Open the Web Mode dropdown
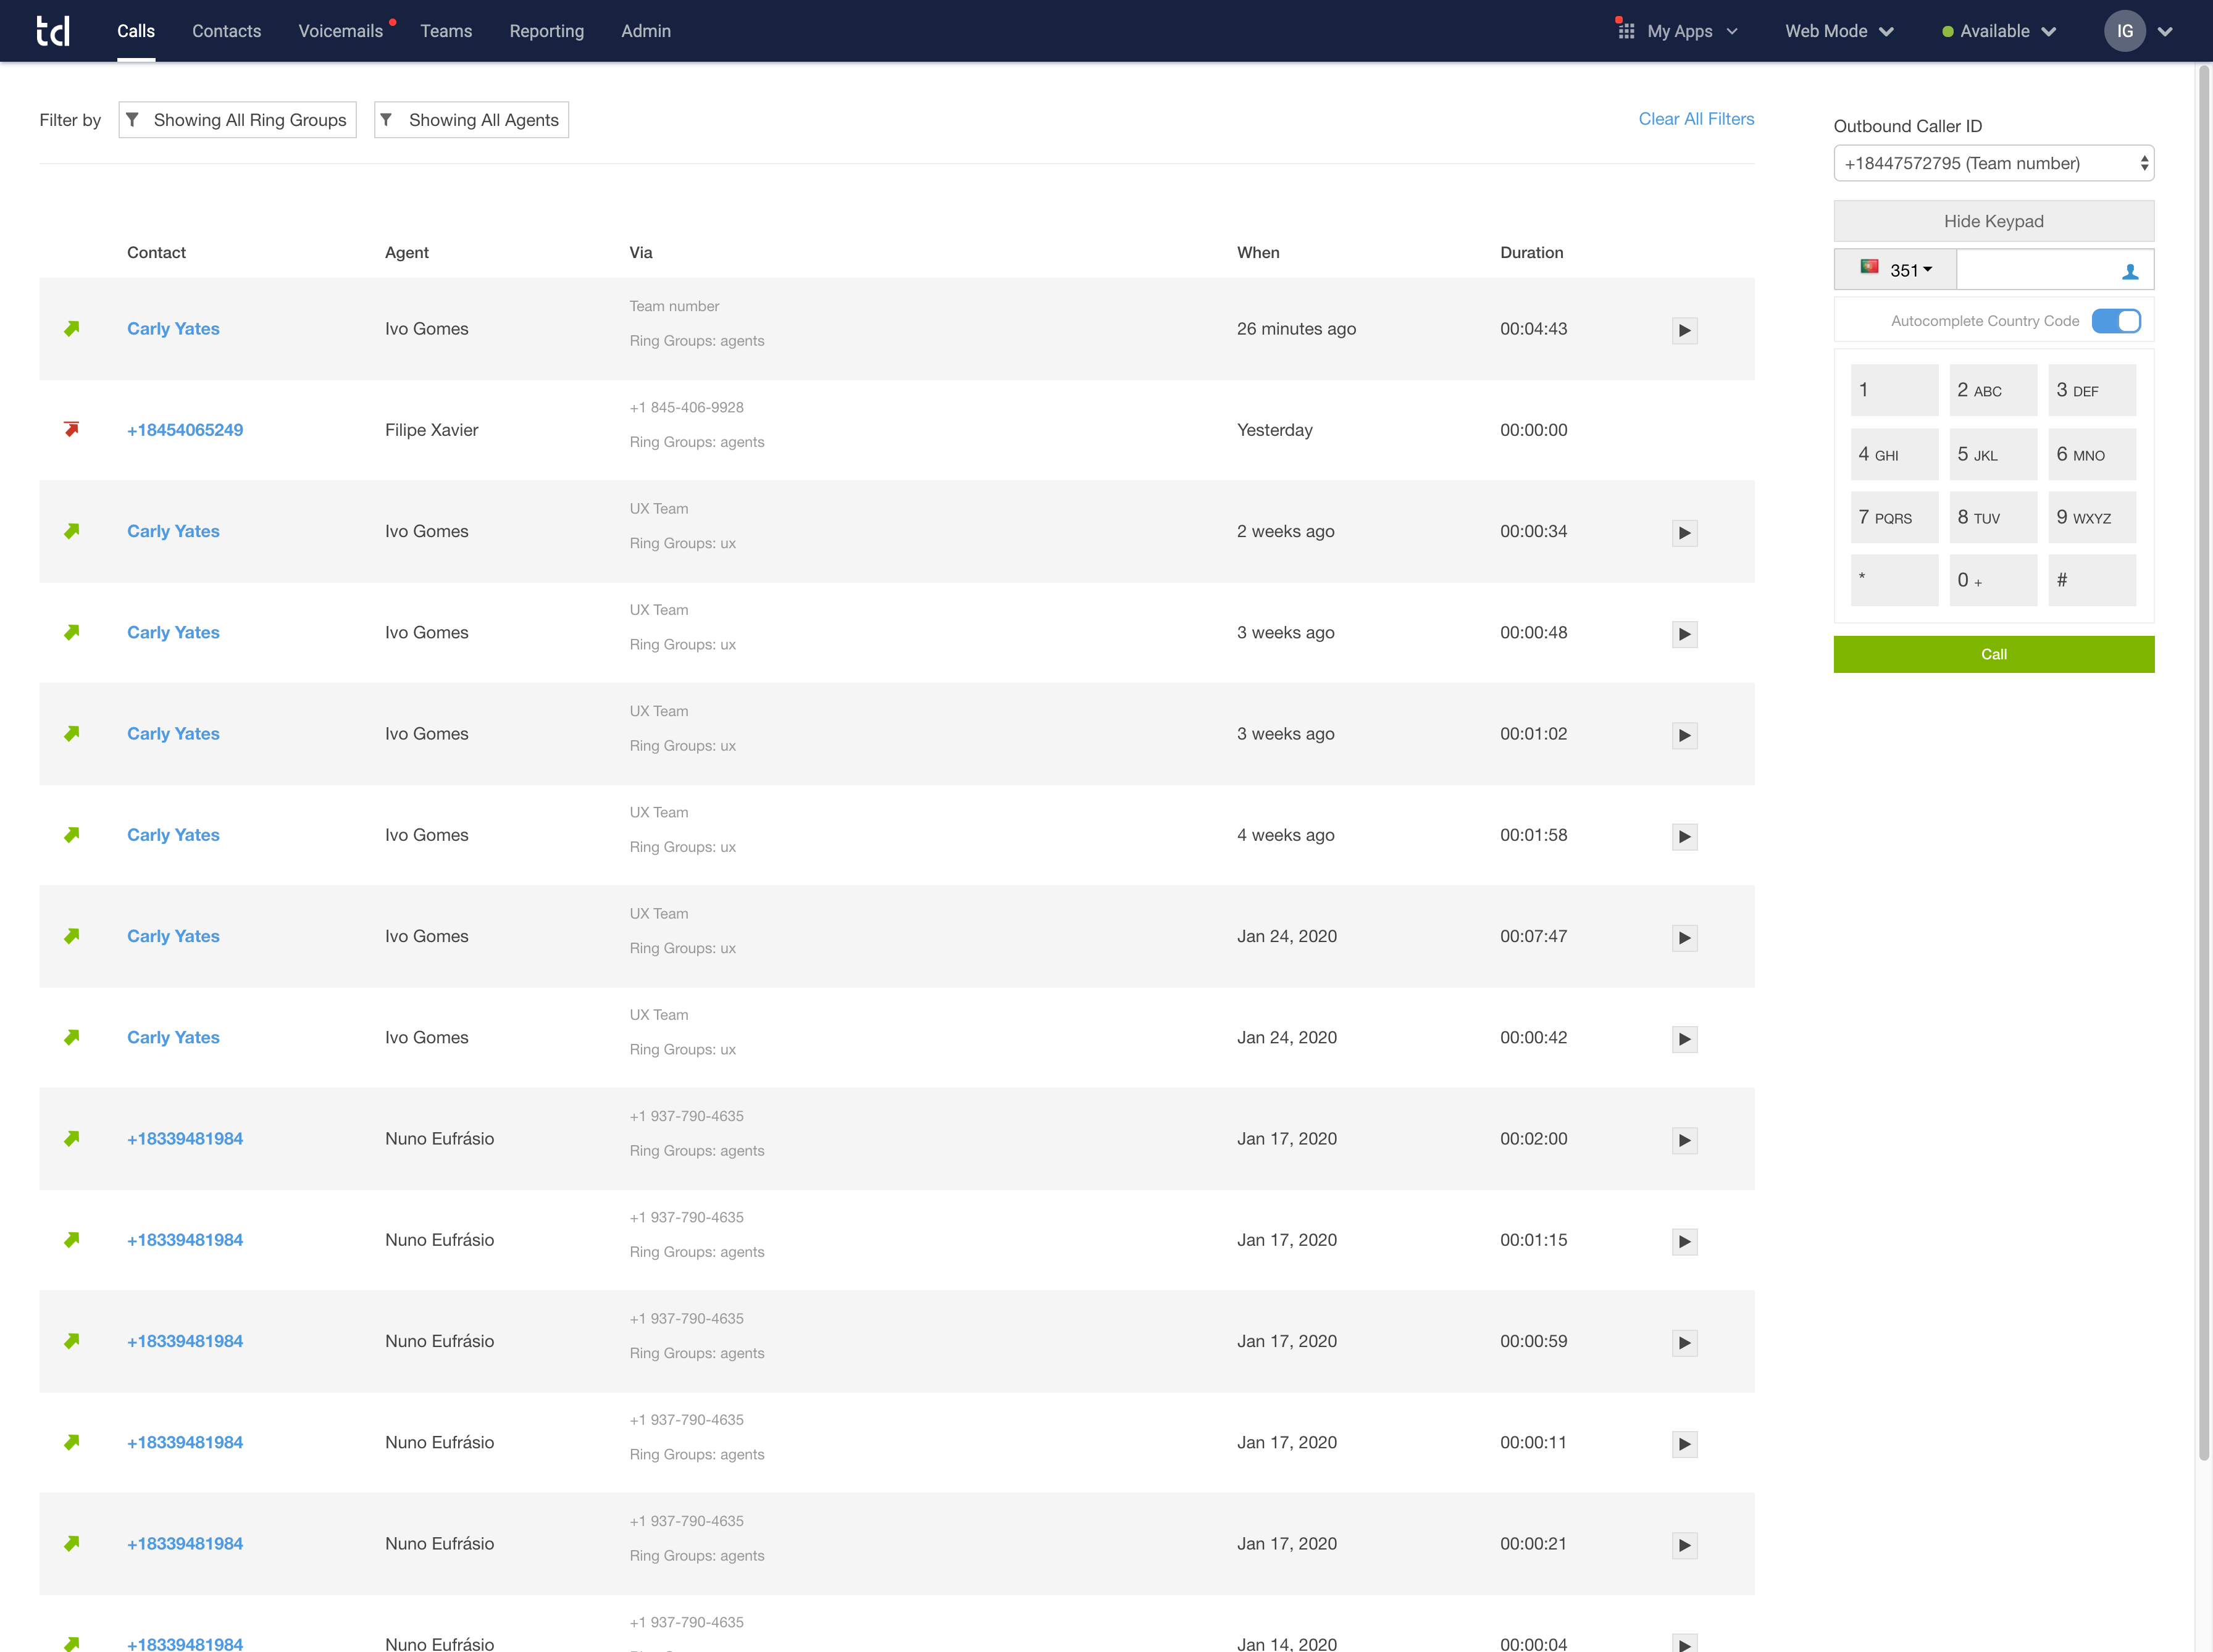 [x=1838, y=31]
